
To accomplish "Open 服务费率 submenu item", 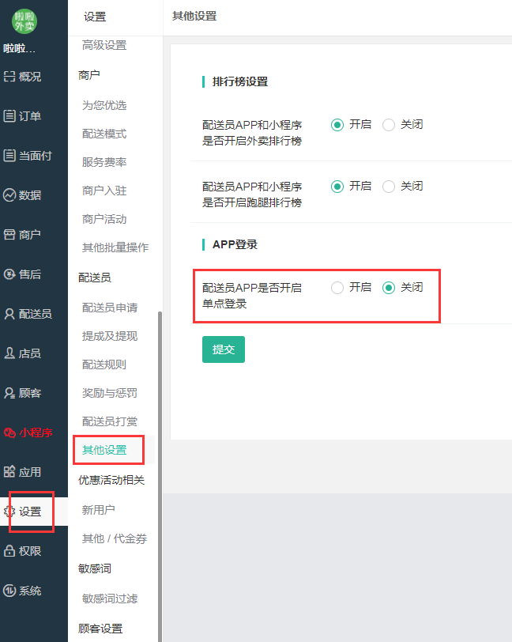I will pyautogui.click(x=104, y=162).
